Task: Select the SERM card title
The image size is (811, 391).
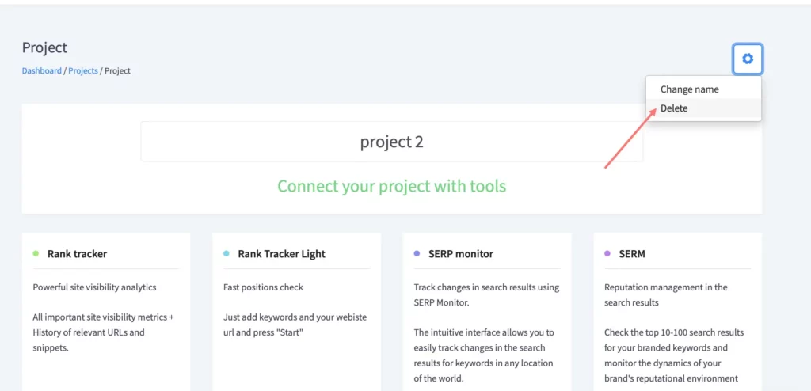Action: click(632, 254)
